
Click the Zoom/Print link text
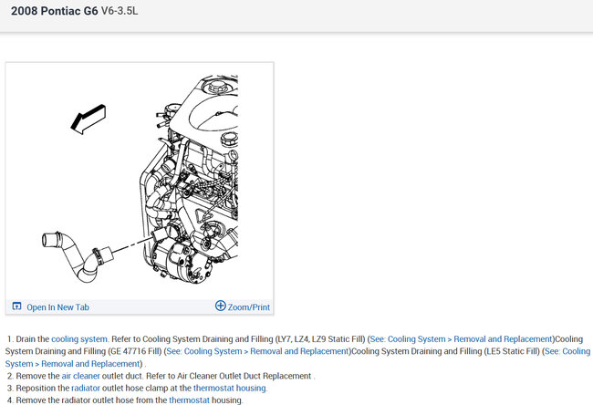coord(249,307)
